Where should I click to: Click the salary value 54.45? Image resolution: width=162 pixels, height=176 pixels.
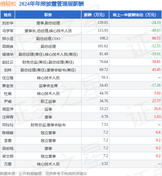point(104,85)
